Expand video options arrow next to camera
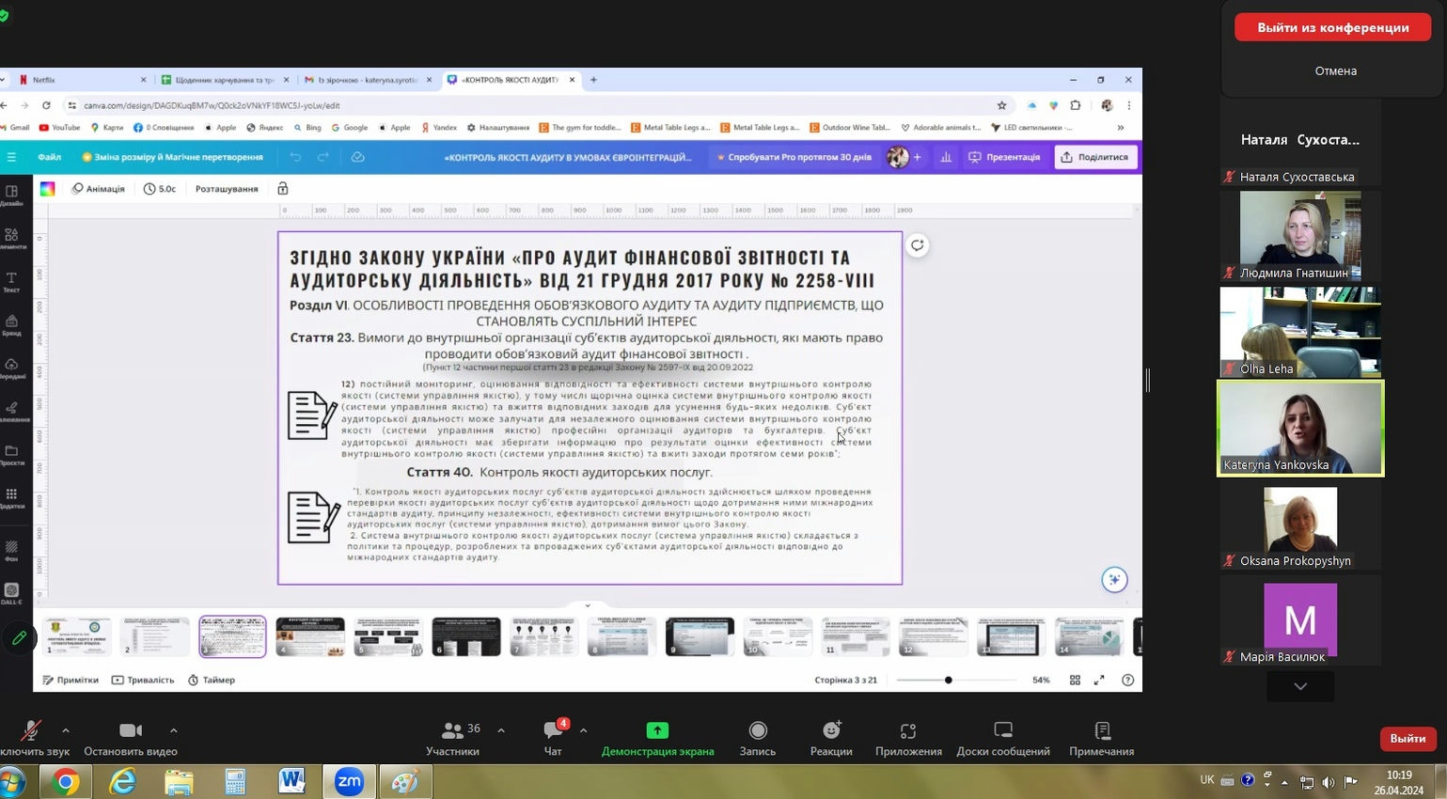The width and height of the screenshot is (1447, 799). 174,730
